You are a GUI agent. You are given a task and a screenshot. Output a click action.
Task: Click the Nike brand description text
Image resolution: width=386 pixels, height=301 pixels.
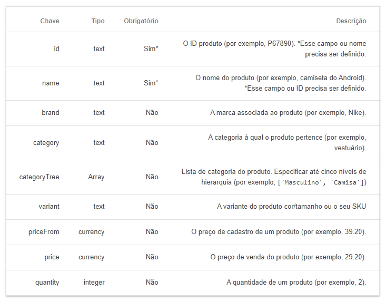(288, 113)
